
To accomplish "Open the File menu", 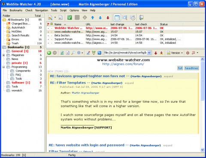I will point(5,10).
